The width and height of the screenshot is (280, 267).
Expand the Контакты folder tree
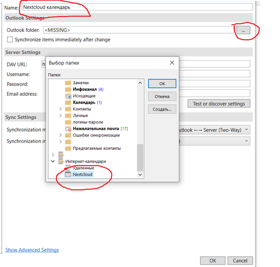[x=60, y=109]
